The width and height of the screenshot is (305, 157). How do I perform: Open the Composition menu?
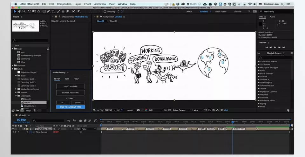(64, 4)
